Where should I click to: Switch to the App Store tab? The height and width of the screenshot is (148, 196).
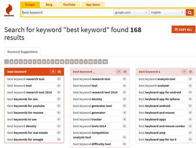point(93,5)
